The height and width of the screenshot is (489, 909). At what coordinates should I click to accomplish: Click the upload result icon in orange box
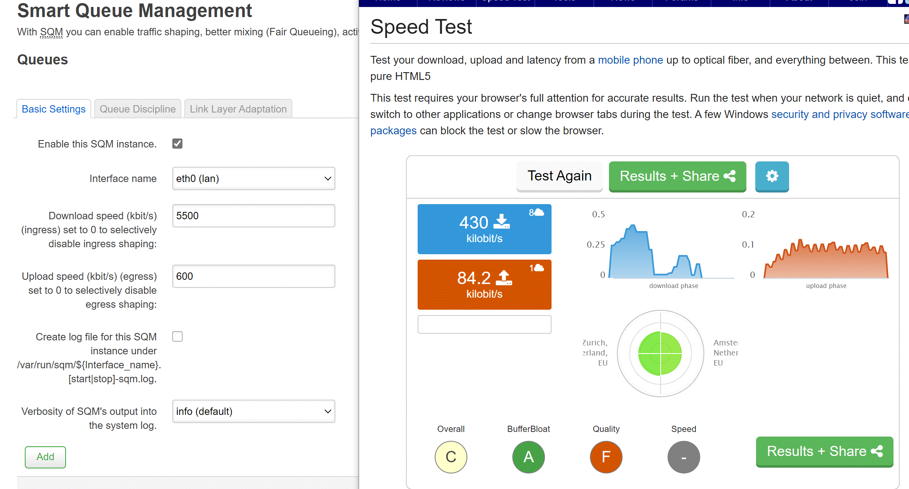click(504, 278)
